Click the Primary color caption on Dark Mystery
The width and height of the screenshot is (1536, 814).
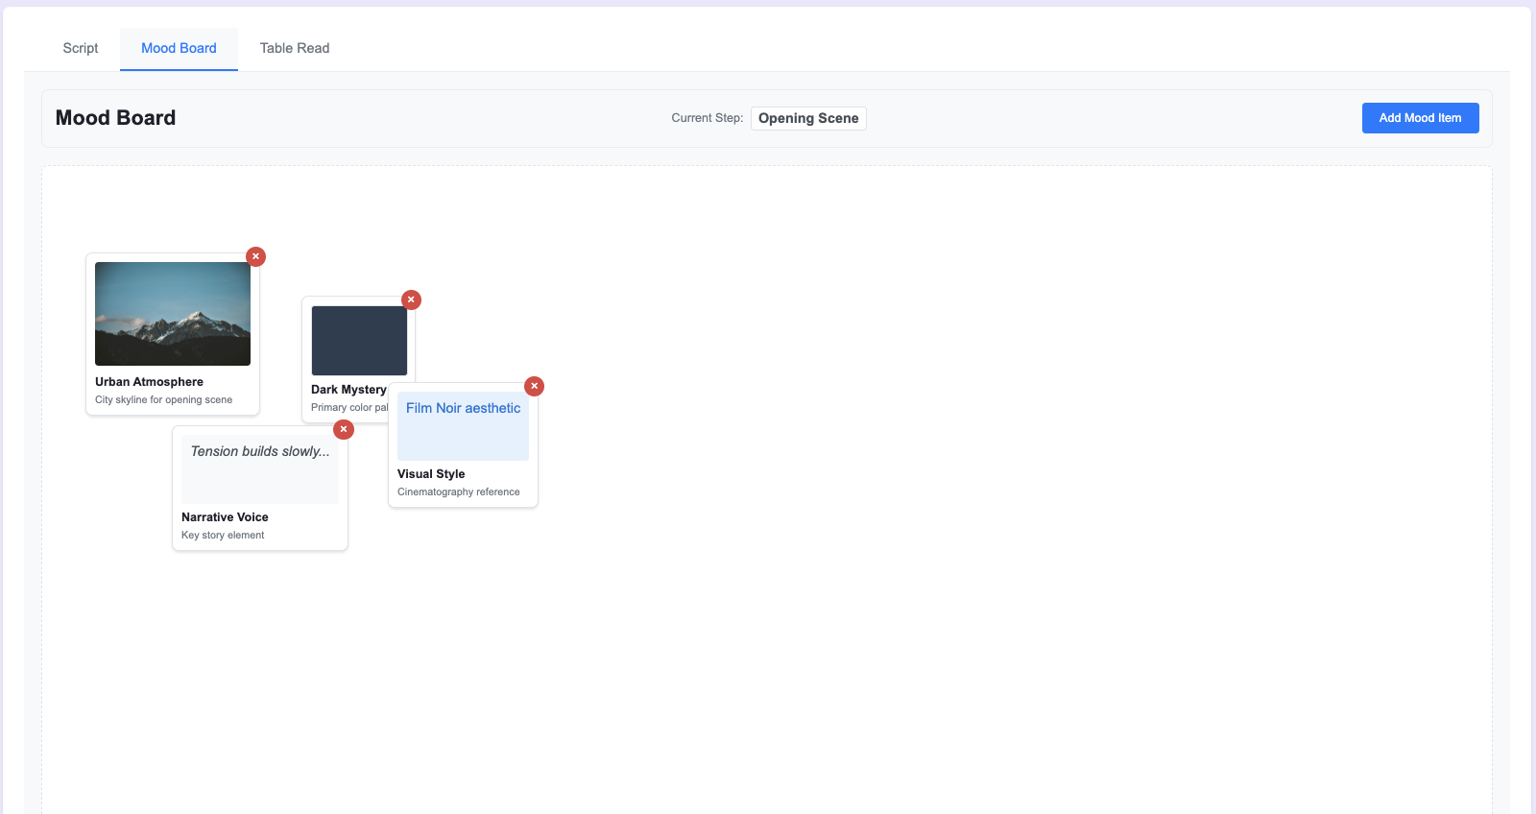click(x=349, y=408)
